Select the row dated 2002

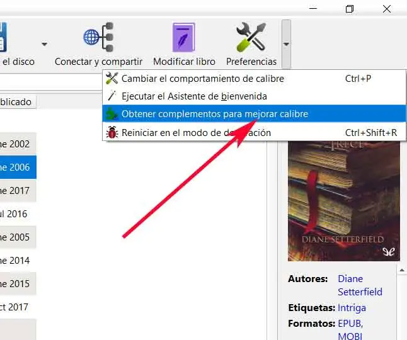point(18,144)
